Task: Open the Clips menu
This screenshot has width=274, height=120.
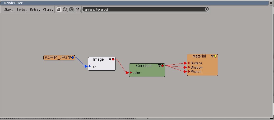Action: [48, 9]
